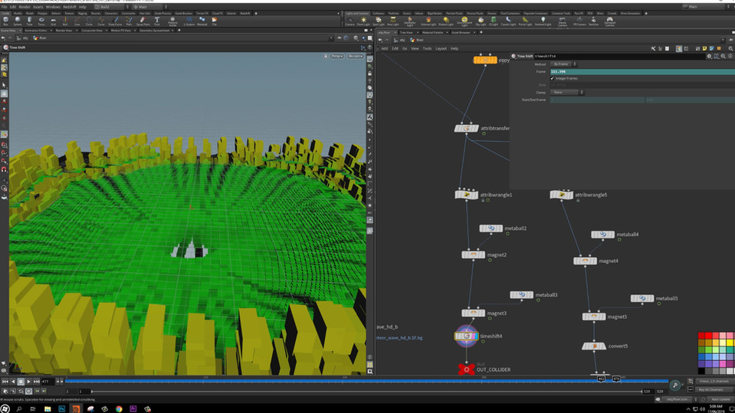Click the magnet2 node in the network
The height and width of the screenshot is (413, 735).
pyautogui.click(x=473, y=254)
